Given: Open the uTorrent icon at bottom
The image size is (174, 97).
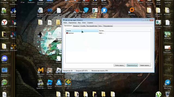Looking at the screenshot, I should tap(158, 94).
